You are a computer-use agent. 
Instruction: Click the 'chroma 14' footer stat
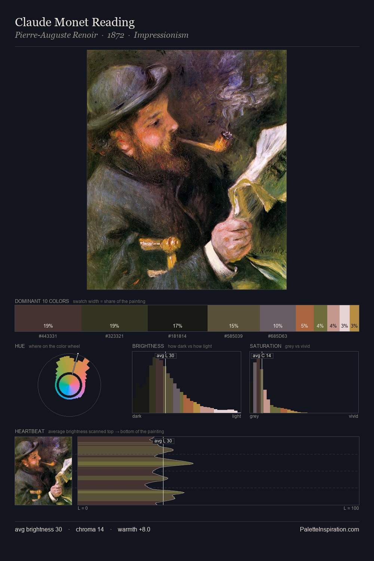click(90, 529)
